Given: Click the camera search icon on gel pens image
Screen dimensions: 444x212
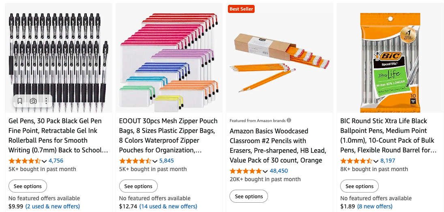Looking at the screenshot, I should (x=33, y=101).
